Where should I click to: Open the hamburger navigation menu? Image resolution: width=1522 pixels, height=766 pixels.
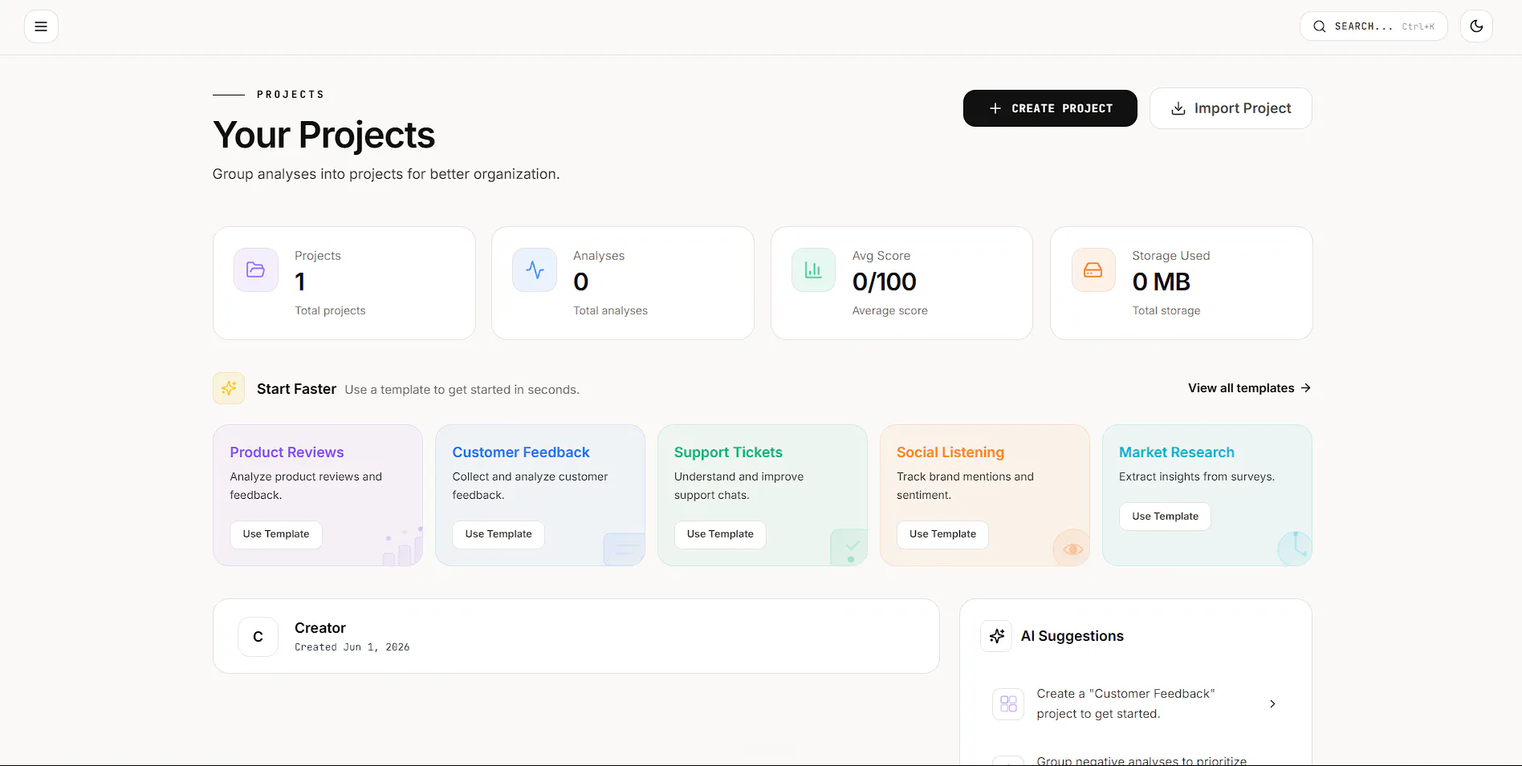click(x=41, y=26)
